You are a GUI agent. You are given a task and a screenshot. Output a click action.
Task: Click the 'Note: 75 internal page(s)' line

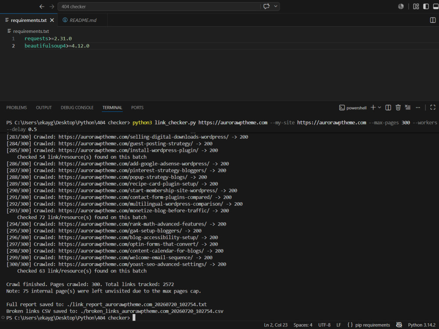[x=104, y=291]
